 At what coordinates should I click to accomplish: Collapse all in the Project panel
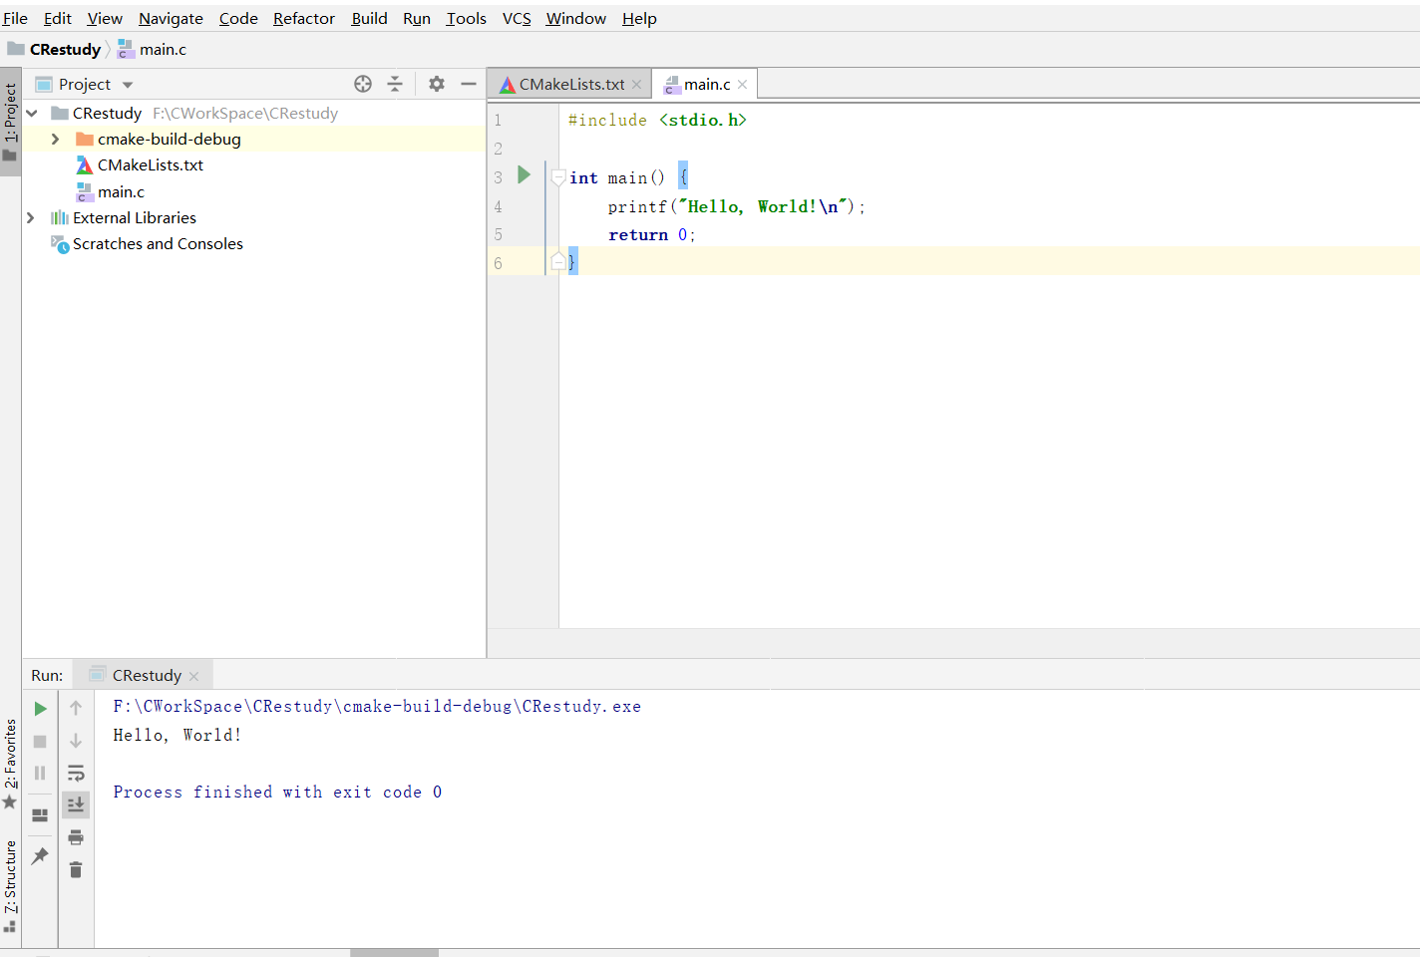pos(395,84)
